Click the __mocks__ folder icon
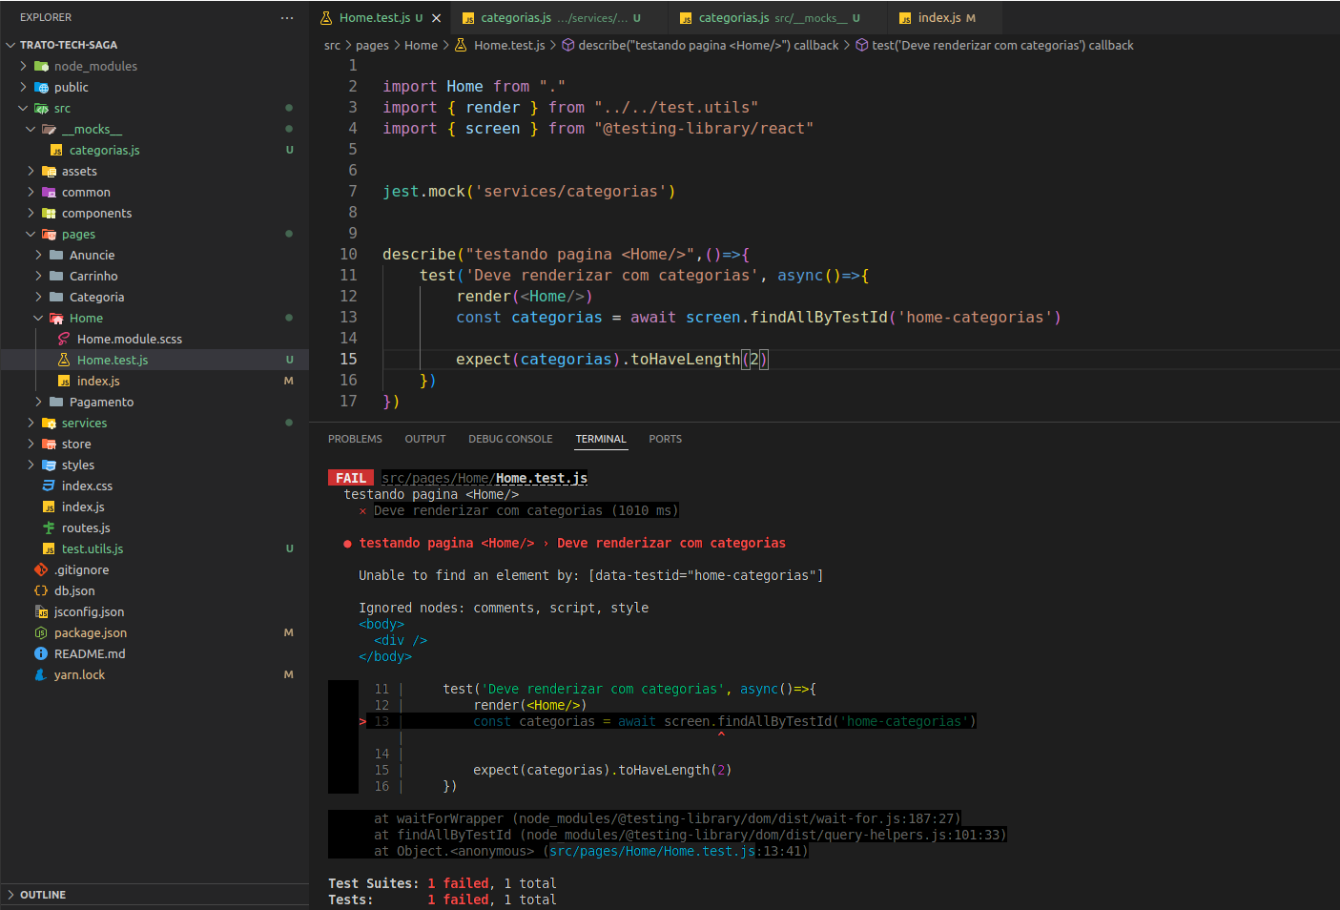This screenshot has height=910, width=1340. tap(49, 129)
